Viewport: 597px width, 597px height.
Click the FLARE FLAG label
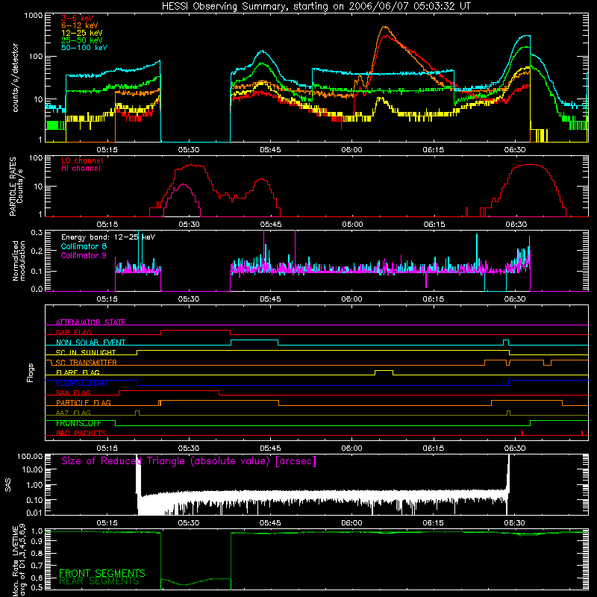point(78,372)
